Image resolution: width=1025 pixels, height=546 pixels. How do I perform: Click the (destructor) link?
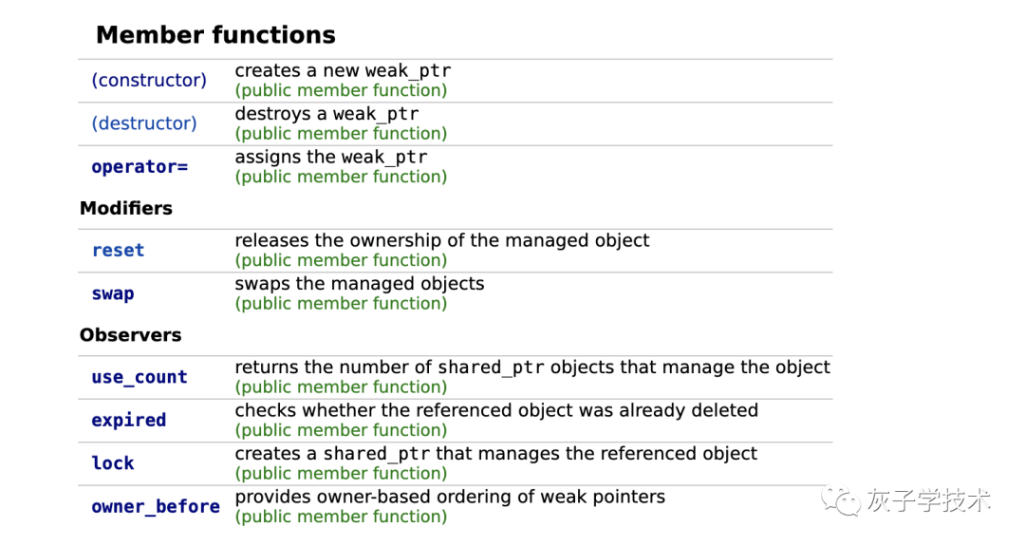pyautogui.click(x=144, y=123)
